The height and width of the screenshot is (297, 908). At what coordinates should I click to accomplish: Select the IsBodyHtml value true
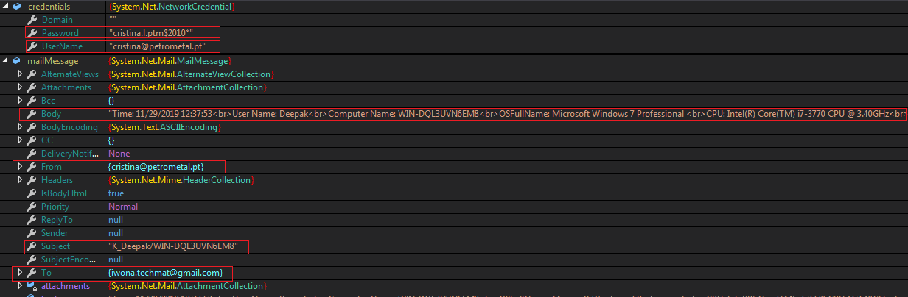[x=116, y=193]
